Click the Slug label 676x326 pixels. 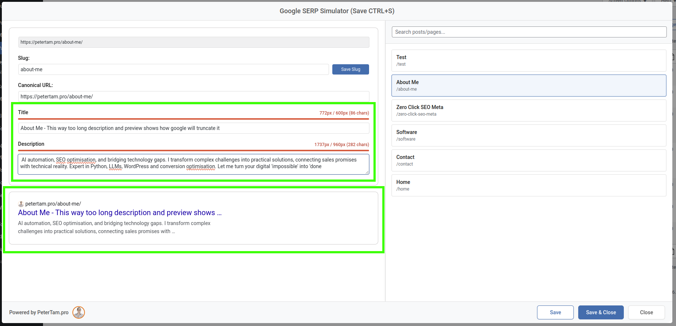24,58
